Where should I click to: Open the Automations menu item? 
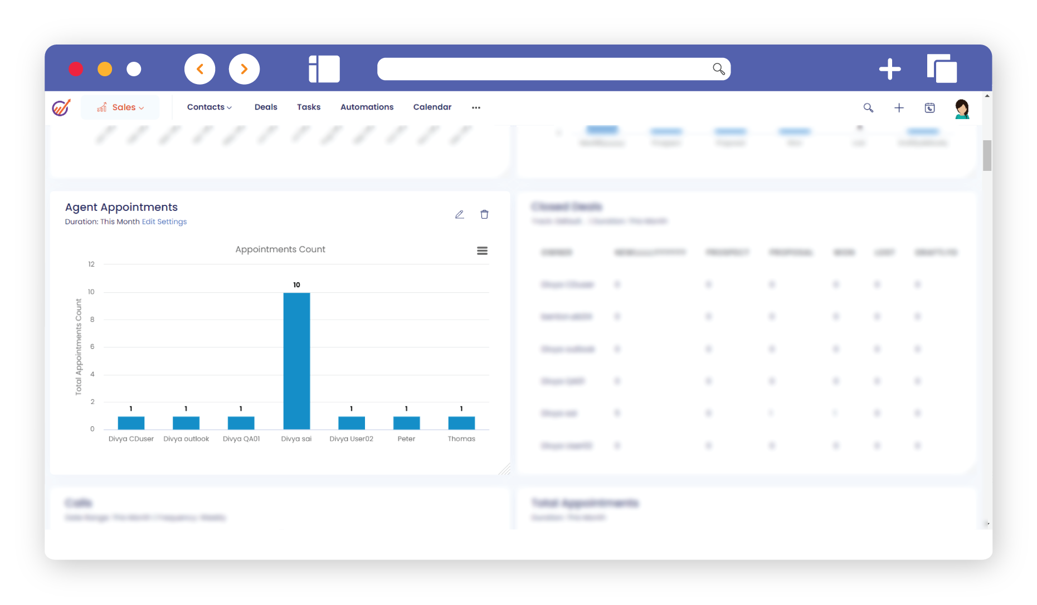367,107
